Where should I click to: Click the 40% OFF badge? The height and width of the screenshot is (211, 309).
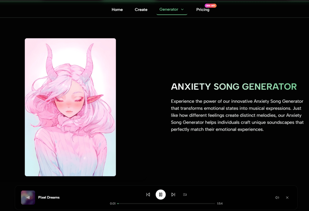click(210, 5)
